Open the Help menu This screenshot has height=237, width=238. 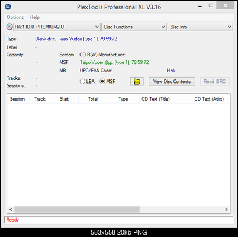[x=34, y=17]
